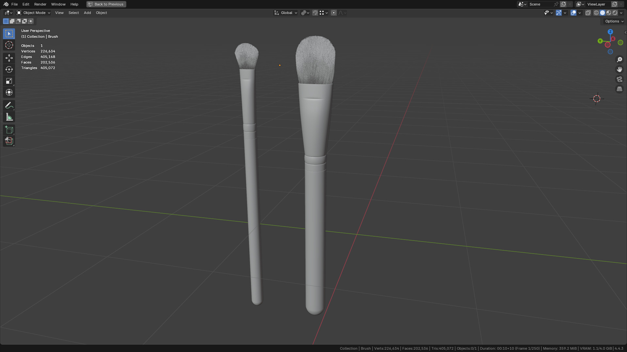Screen dimensions: 627x352
Task: Click the Zoom viewport magnifier icon
Action: pos(619,60)
